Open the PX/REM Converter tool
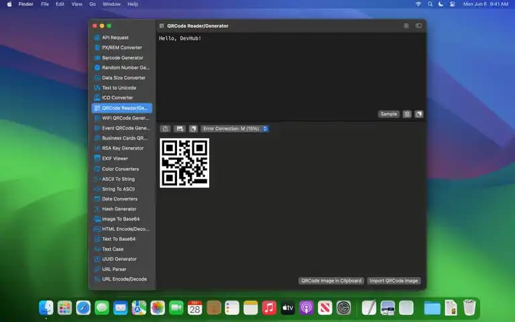The height and width of the screenshot is (322, 515). pos(122,48)
